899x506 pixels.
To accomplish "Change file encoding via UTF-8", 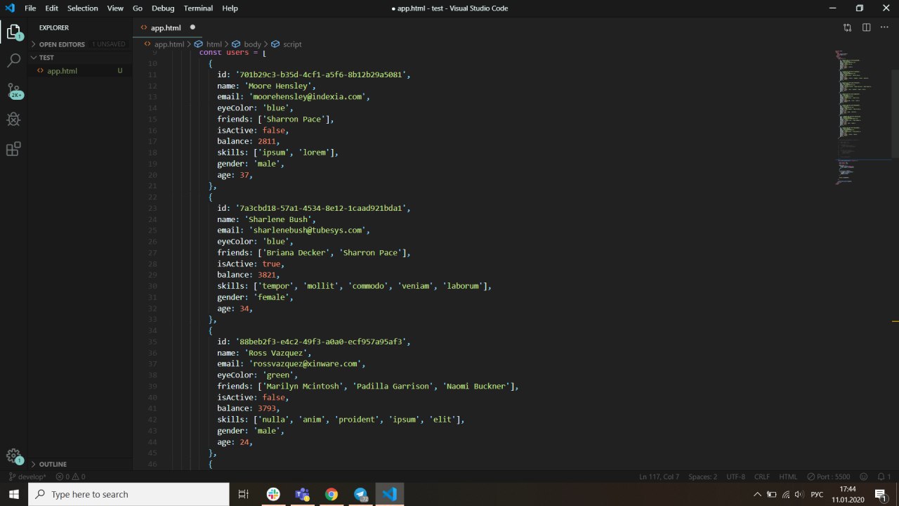I will click(735, 476).
